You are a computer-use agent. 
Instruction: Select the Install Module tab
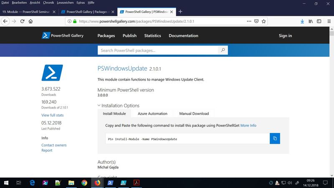click(x=114, y=114)
